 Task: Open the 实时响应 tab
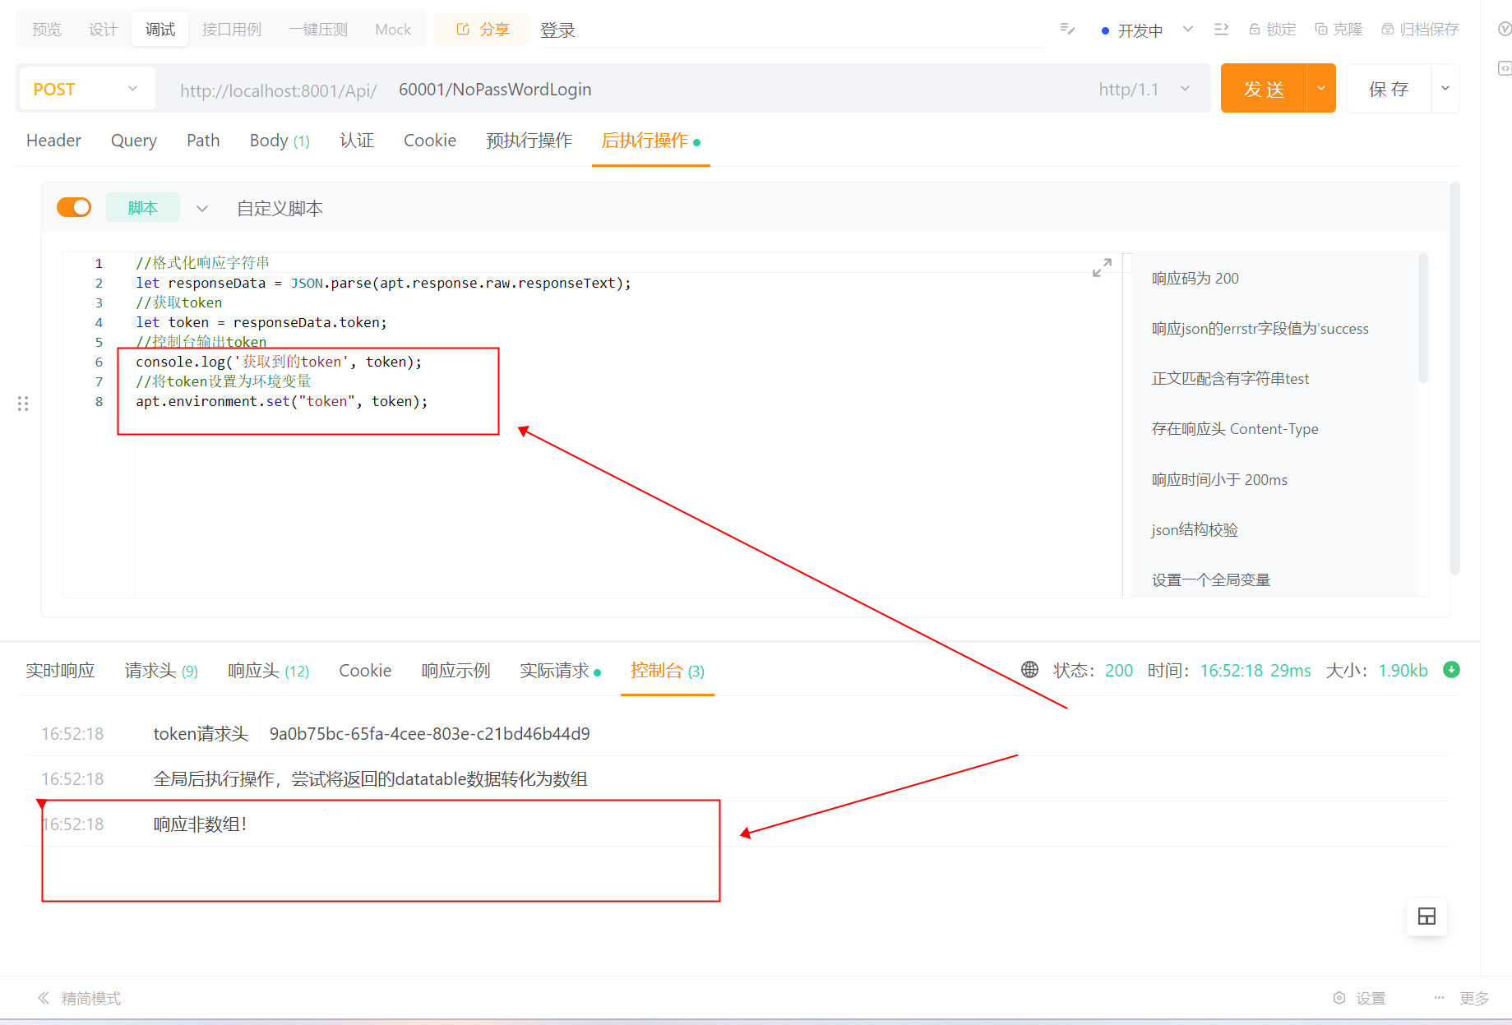coord(60,671)
